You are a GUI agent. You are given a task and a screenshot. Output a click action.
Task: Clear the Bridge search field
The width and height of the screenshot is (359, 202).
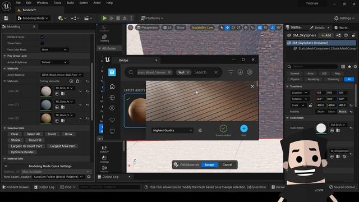point(215,72)
